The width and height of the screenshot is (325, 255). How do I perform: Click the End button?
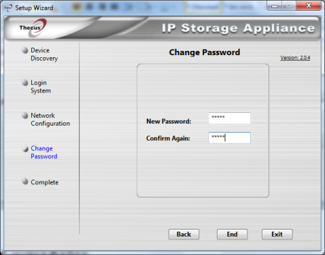232,235
